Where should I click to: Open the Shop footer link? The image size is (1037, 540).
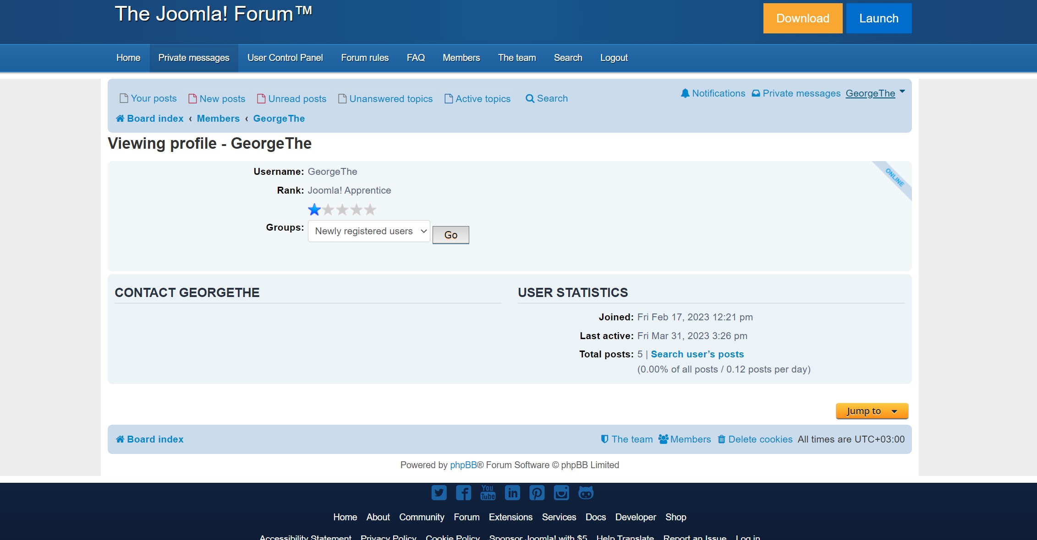click(x=676, y=517)
